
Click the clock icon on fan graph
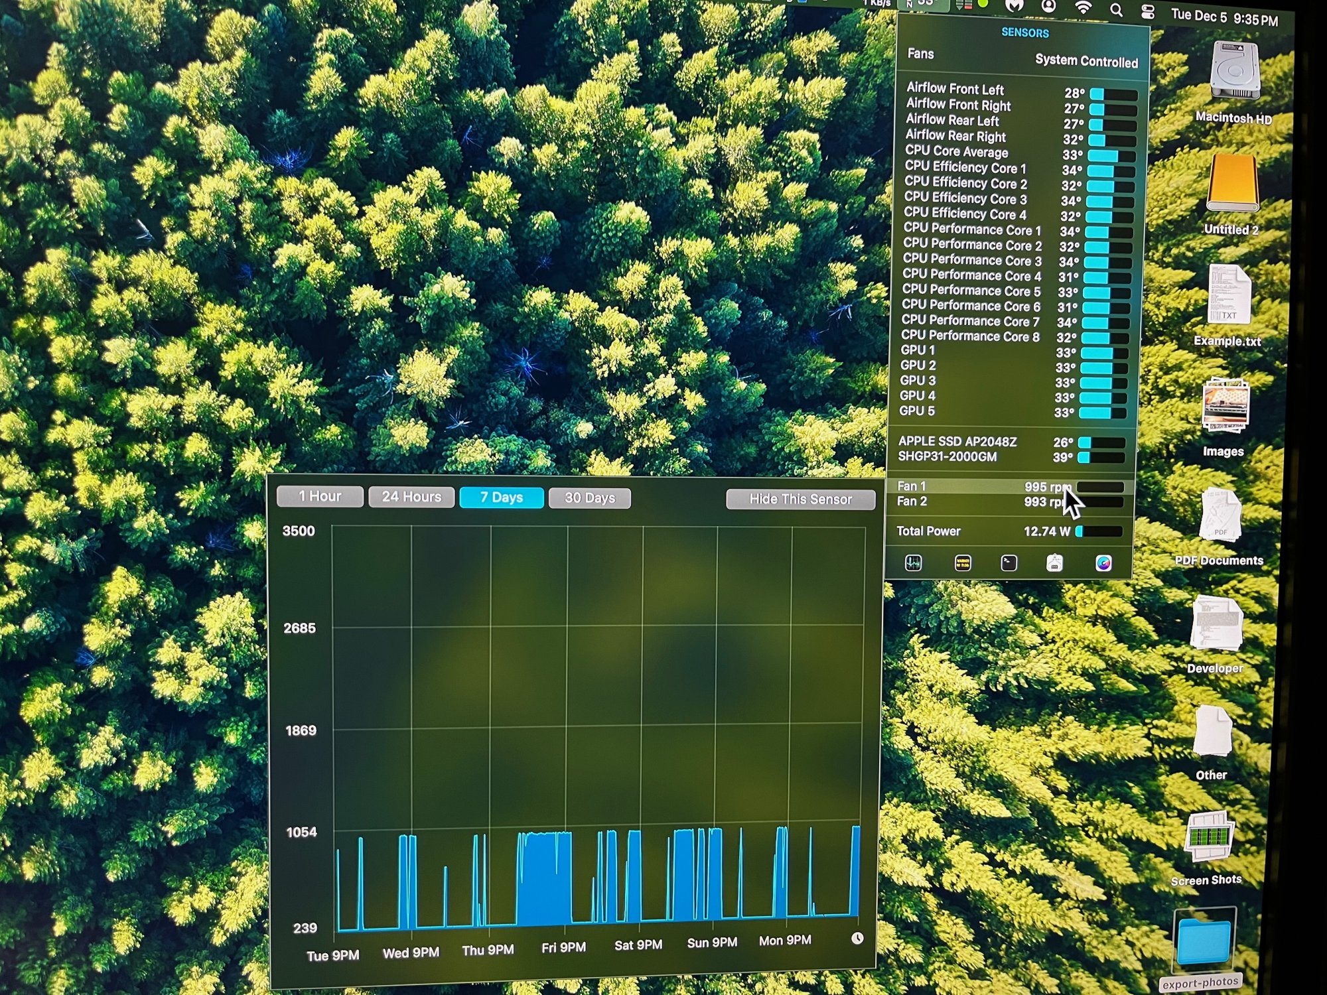click(x=857, y=938)
